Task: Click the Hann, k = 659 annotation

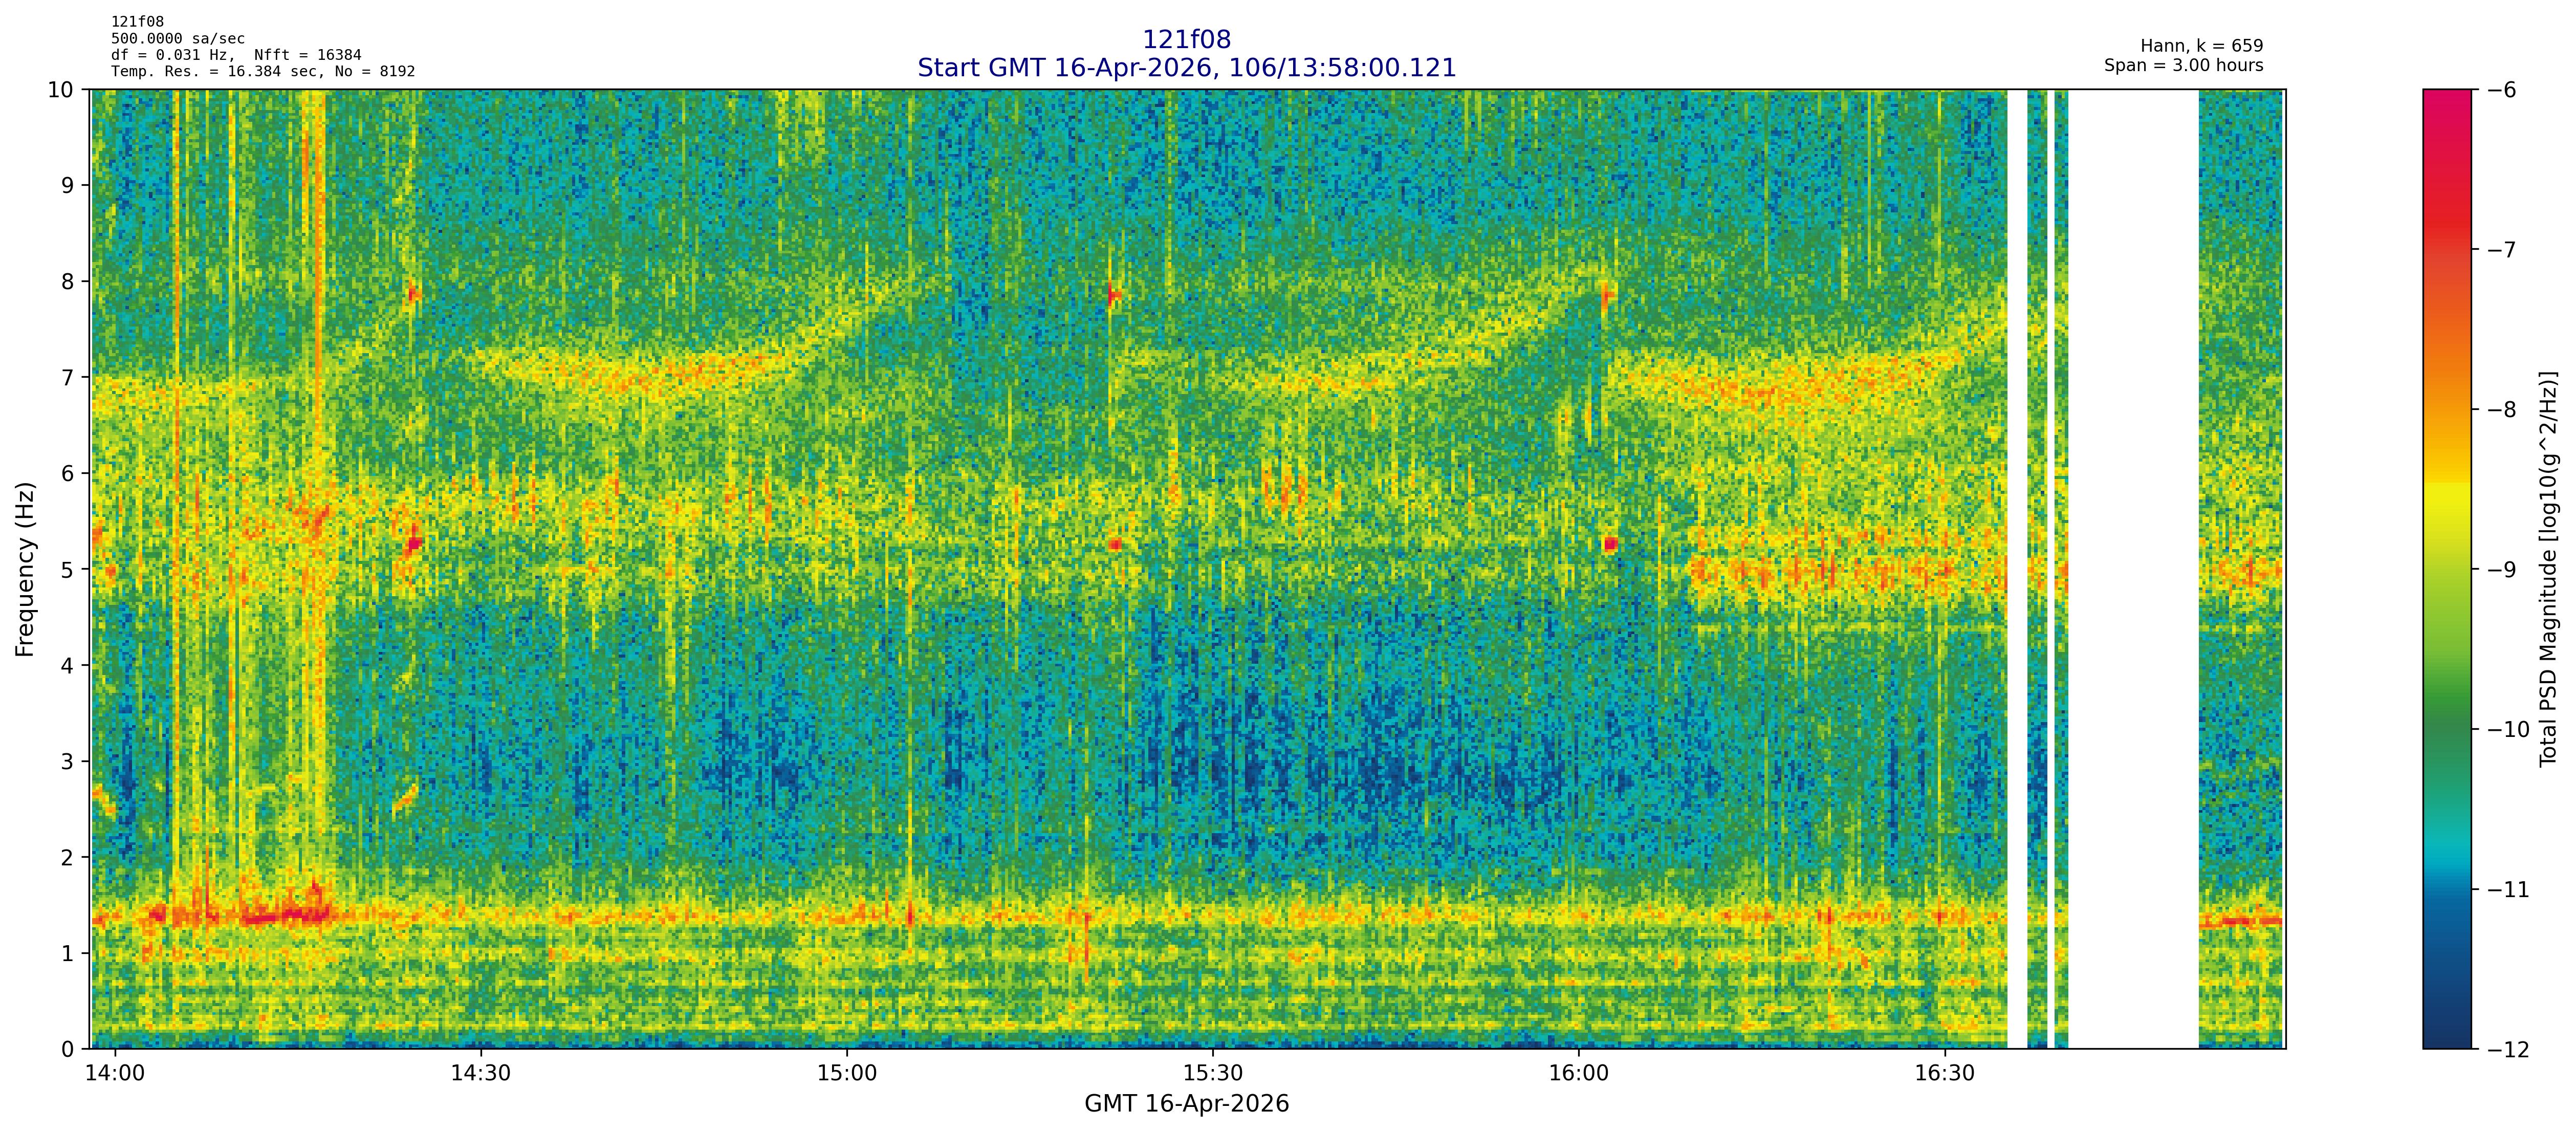Action: (x=2201, y=46)
